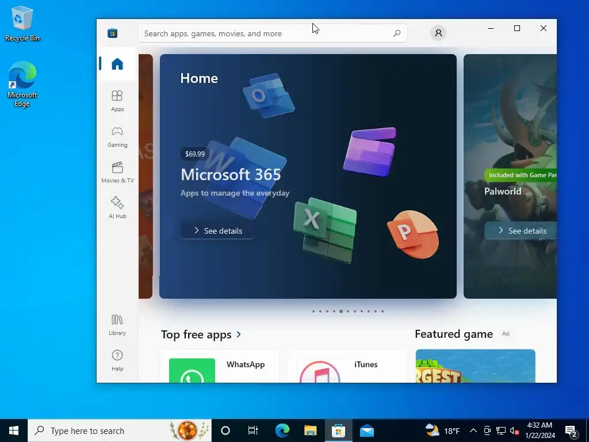Show previous carousel banner on the left
Screen dimensions: 589x442
click(x=146, y=176)
